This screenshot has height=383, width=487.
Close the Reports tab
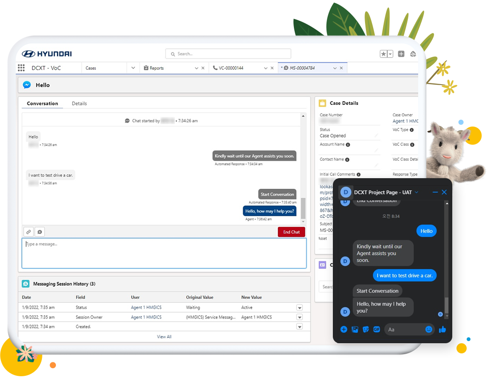(x=203, y=68)
